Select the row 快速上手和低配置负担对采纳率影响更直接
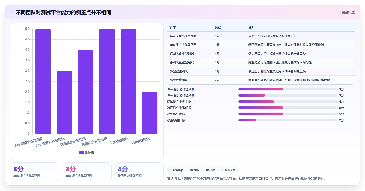Viewport: 365px width, 191px height. (x=261, y=71)
